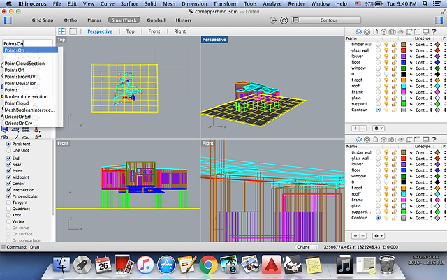Click the lock icon for floor layer
The height and width of the screenshot is (280, 447).
(x=395, y=64)
